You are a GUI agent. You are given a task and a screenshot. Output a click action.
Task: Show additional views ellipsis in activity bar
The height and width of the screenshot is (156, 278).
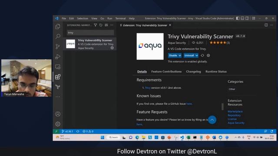click(x=58, y=97)
